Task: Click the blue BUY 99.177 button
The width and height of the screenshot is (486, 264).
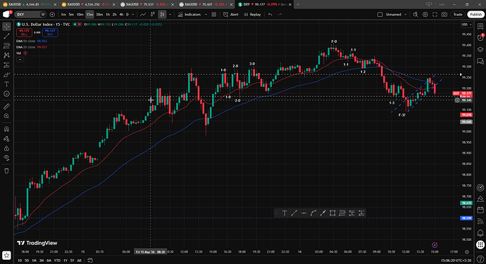Action: (x=50, y=32)
